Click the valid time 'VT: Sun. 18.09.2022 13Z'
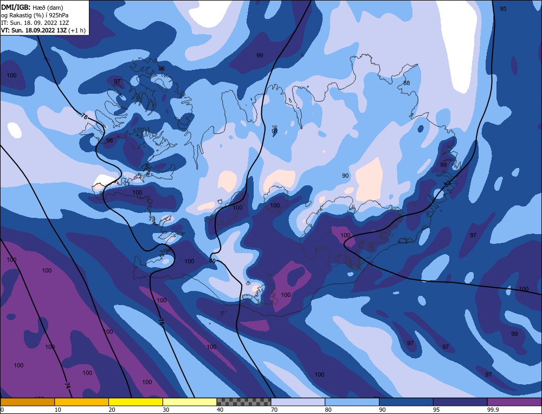Image resolution: width=542 pixels, height=414 pixels. 34,30
